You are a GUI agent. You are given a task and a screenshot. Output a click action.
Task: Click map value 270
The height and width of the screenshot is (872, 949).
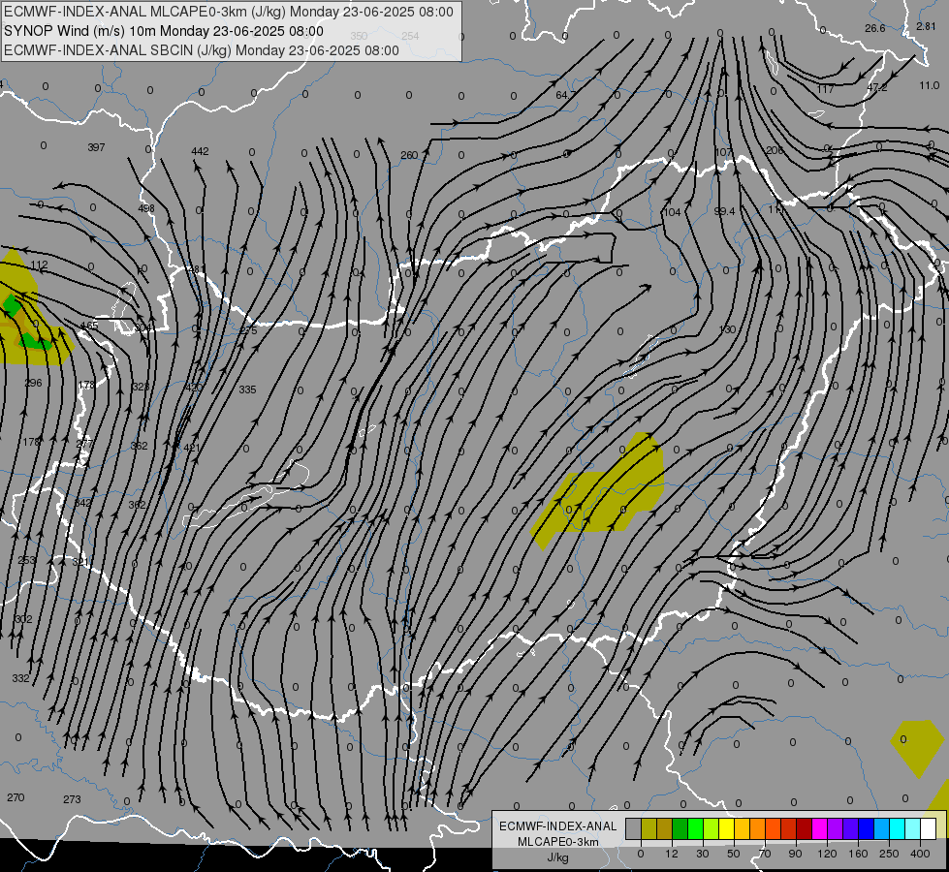click(x=16, y=797)
